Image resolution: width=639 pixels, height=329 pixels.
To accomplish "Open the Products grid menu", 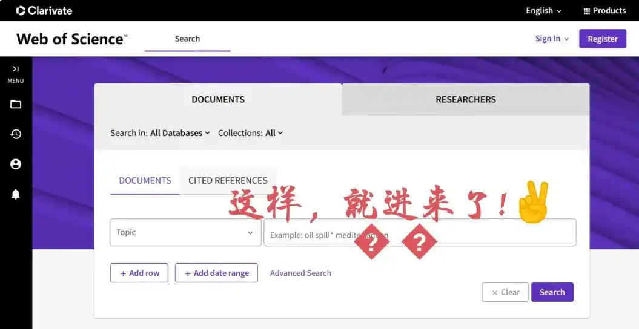I will [x=604, y=11].
